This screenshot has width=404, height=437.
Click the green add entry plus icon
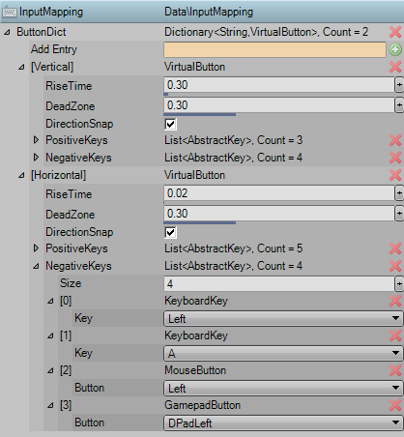click(x=395, y=49)
